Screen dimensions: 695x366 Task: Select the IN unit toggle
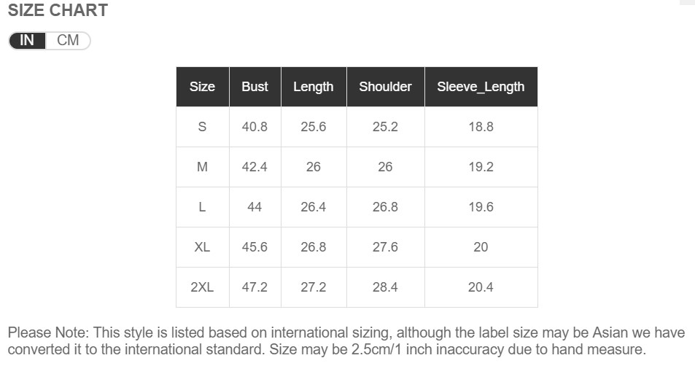click(x=27, y=40)
